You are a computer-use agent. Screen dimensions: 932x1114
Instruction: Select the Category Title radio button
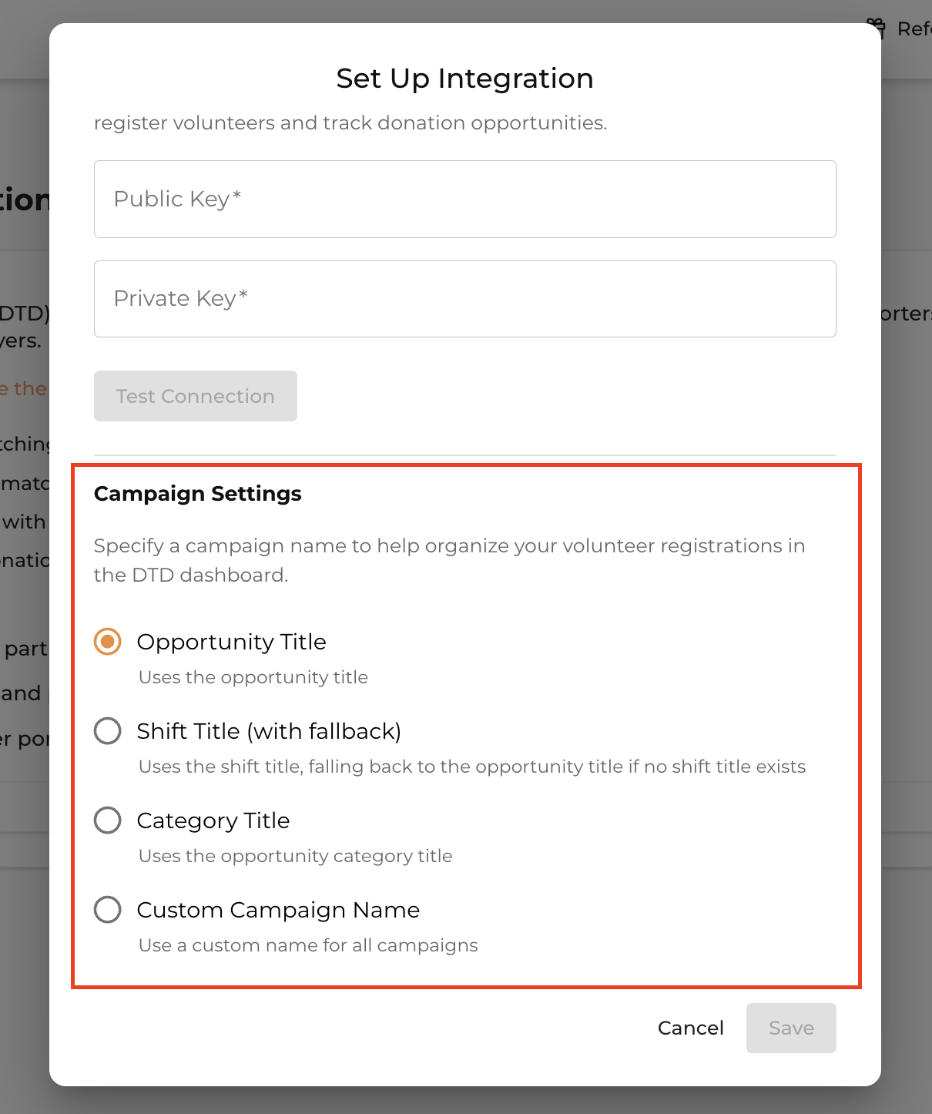click(x=108, y=820)
